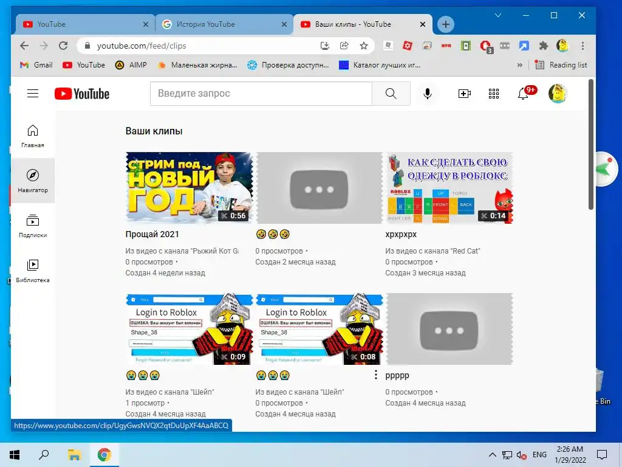The height and width of the screenshot is (467, 622).
Task: Start voice search with microphone icon
Action: 427,94
